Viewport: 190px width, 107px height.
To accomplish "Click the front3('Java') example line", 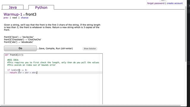I will point(19,37).
